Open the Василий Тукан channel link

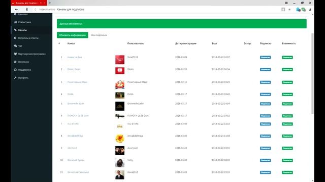coord(76,160)
